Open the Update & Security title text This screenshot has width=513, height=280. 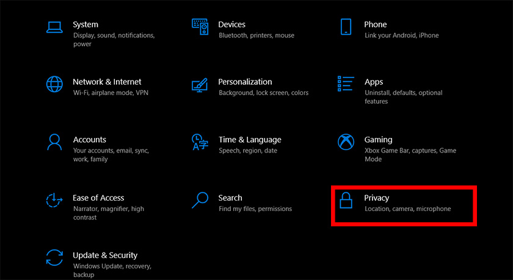tap(105, 255)
